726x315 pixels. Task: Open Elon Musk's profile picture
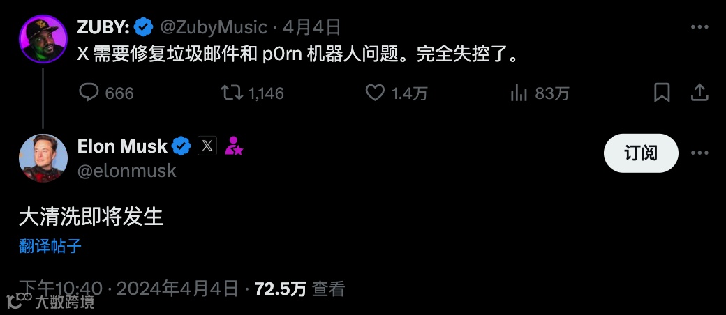[x=43, y=157]
